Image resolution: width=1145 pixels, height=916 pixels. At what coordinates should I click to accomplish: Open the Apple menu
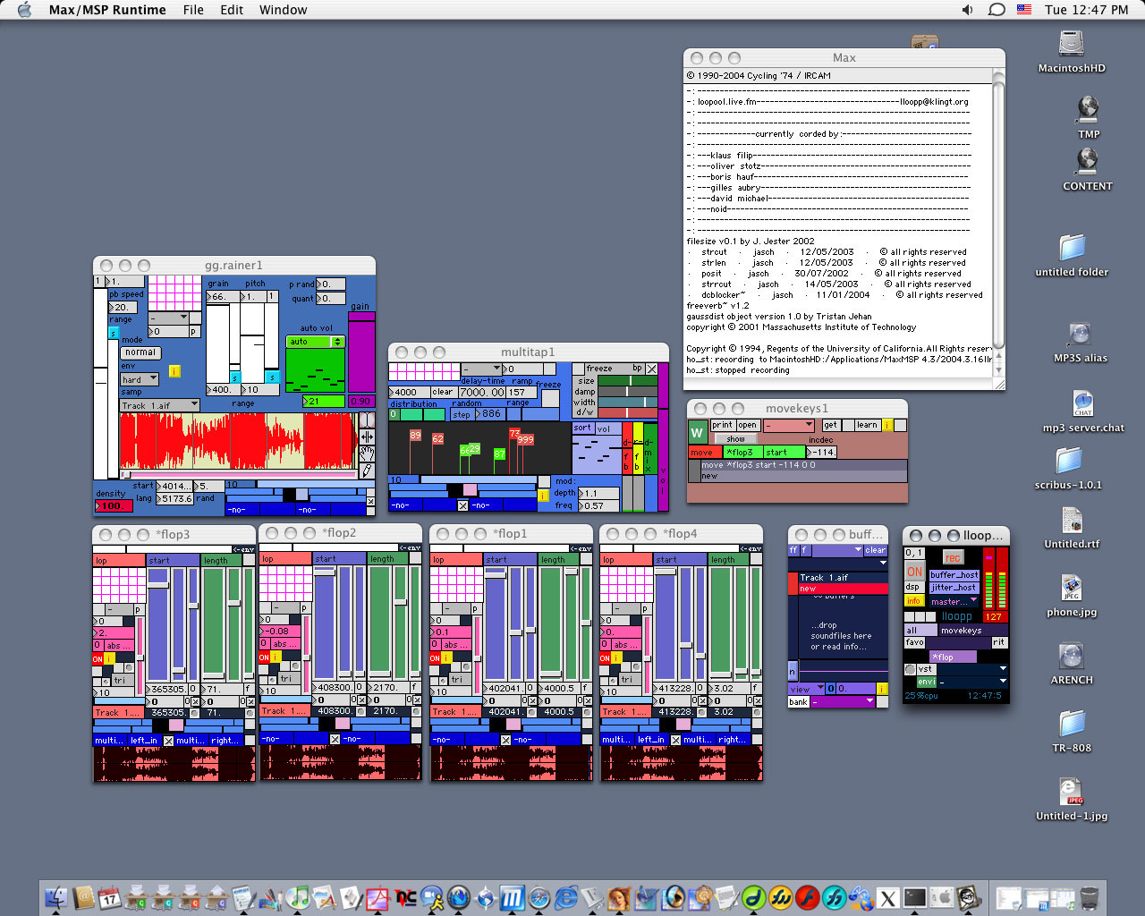pos(24,10)
